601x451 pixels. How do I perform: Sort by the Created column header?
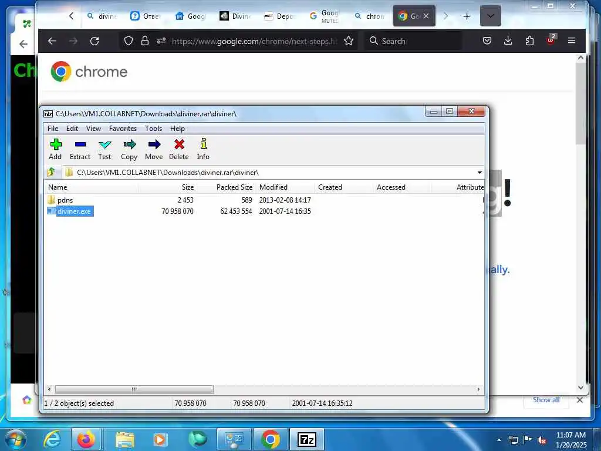pyautogui.click(x=343, y=187)
